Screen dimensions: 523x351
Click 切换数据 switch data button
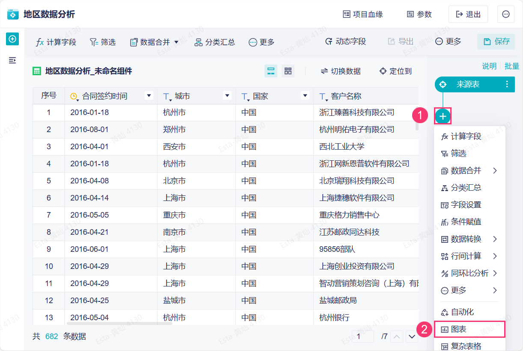tap(341, 71)
